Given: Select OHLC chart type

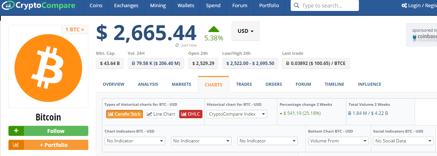Looking at the screenshot, I should [x=191, y=114].
